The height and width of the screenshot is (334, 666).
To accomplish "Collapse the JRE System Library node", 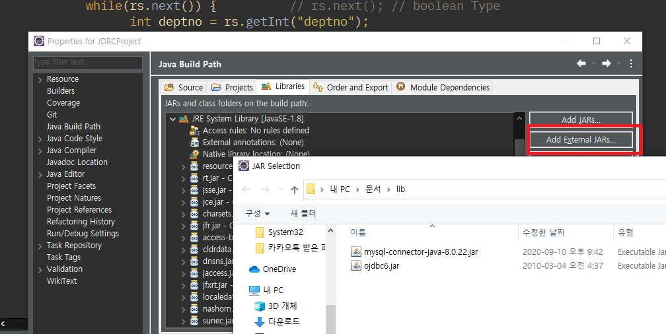I will tap(172, 119).
